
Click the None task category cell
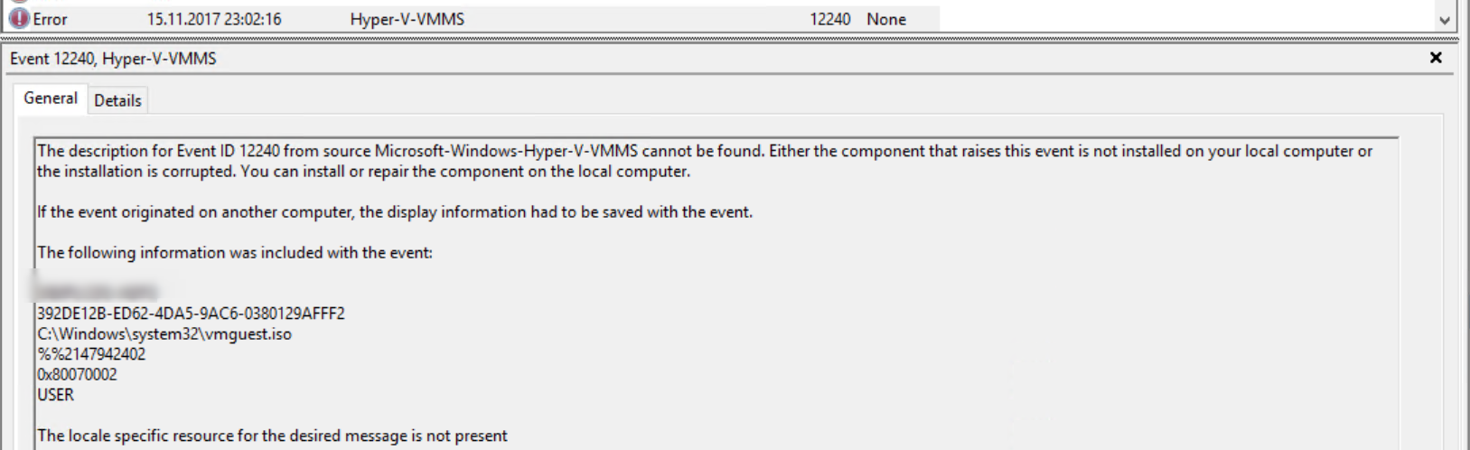click(886, 19)
